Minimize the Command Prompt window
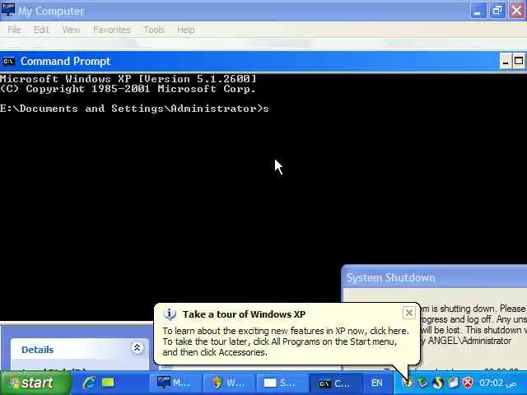Screen dimensions: 527x395 pyautogui.click(x=505, y=62)
